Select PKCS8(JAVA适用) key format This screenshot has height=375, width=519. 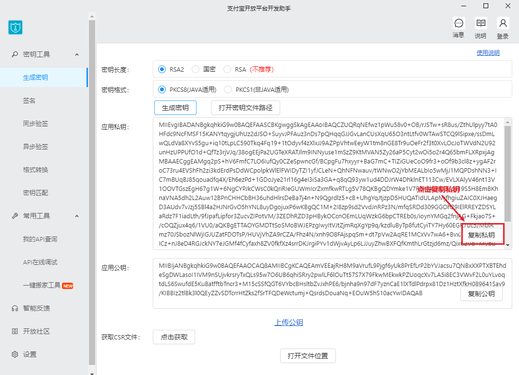pos(162,89)
